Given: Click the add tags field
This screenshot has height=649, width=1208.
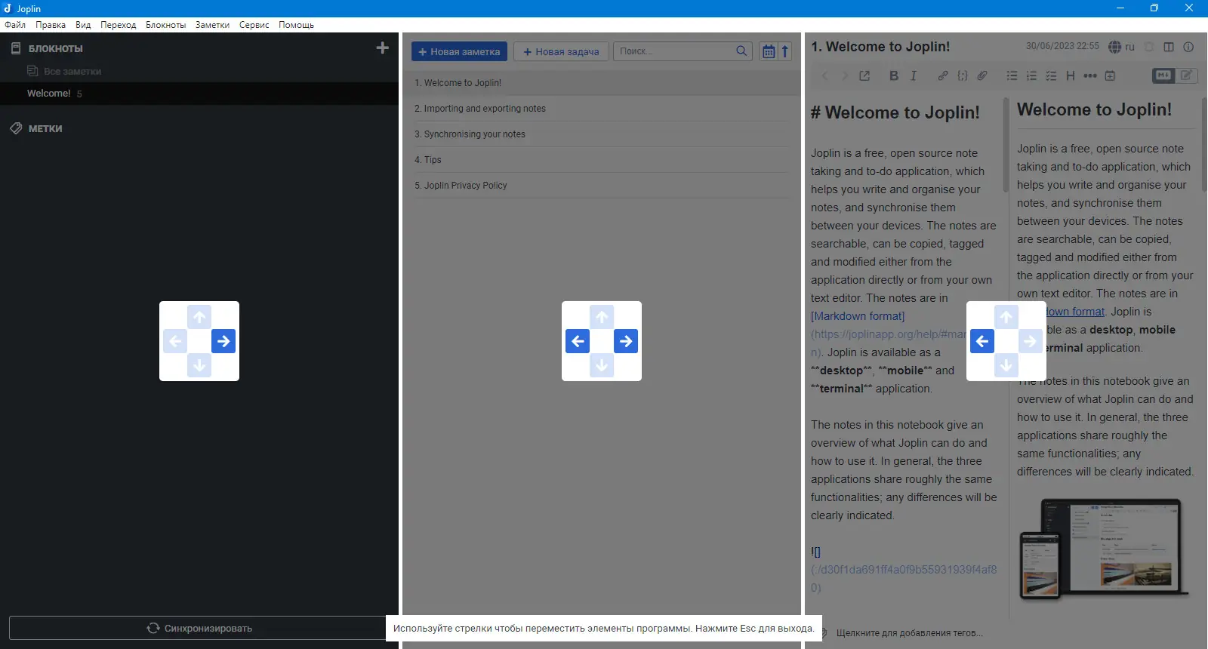Looking at the screenshot, I should (910, 633).
